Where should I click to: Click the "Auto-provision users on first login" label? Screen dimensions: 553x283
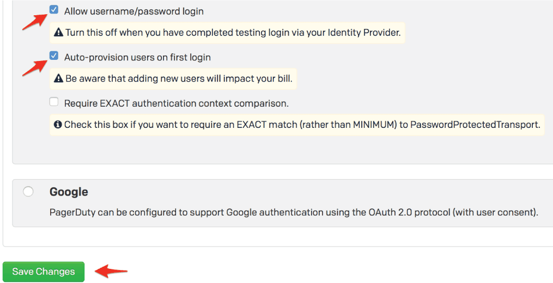(x=137, y=57)
